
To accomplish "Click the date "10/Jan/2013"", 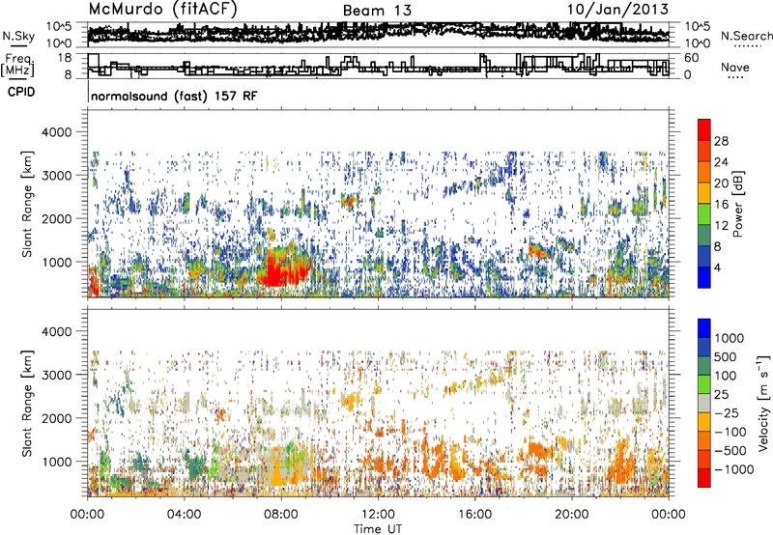I will [617, 10].
